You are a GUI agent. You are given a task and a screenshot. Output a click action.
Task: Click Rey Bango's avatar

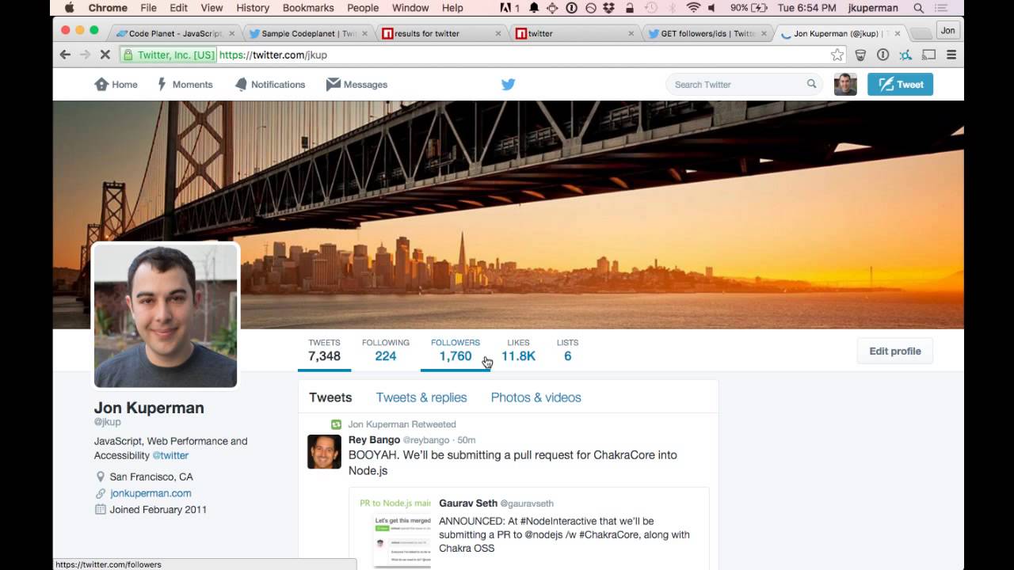[324, 451]
